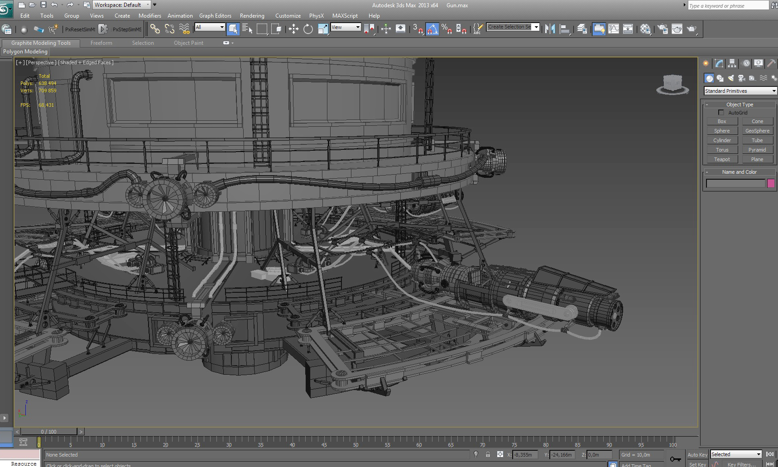Toggle the Angle Snap button
This screenshot has width=778, height=467.
(432, 29)
